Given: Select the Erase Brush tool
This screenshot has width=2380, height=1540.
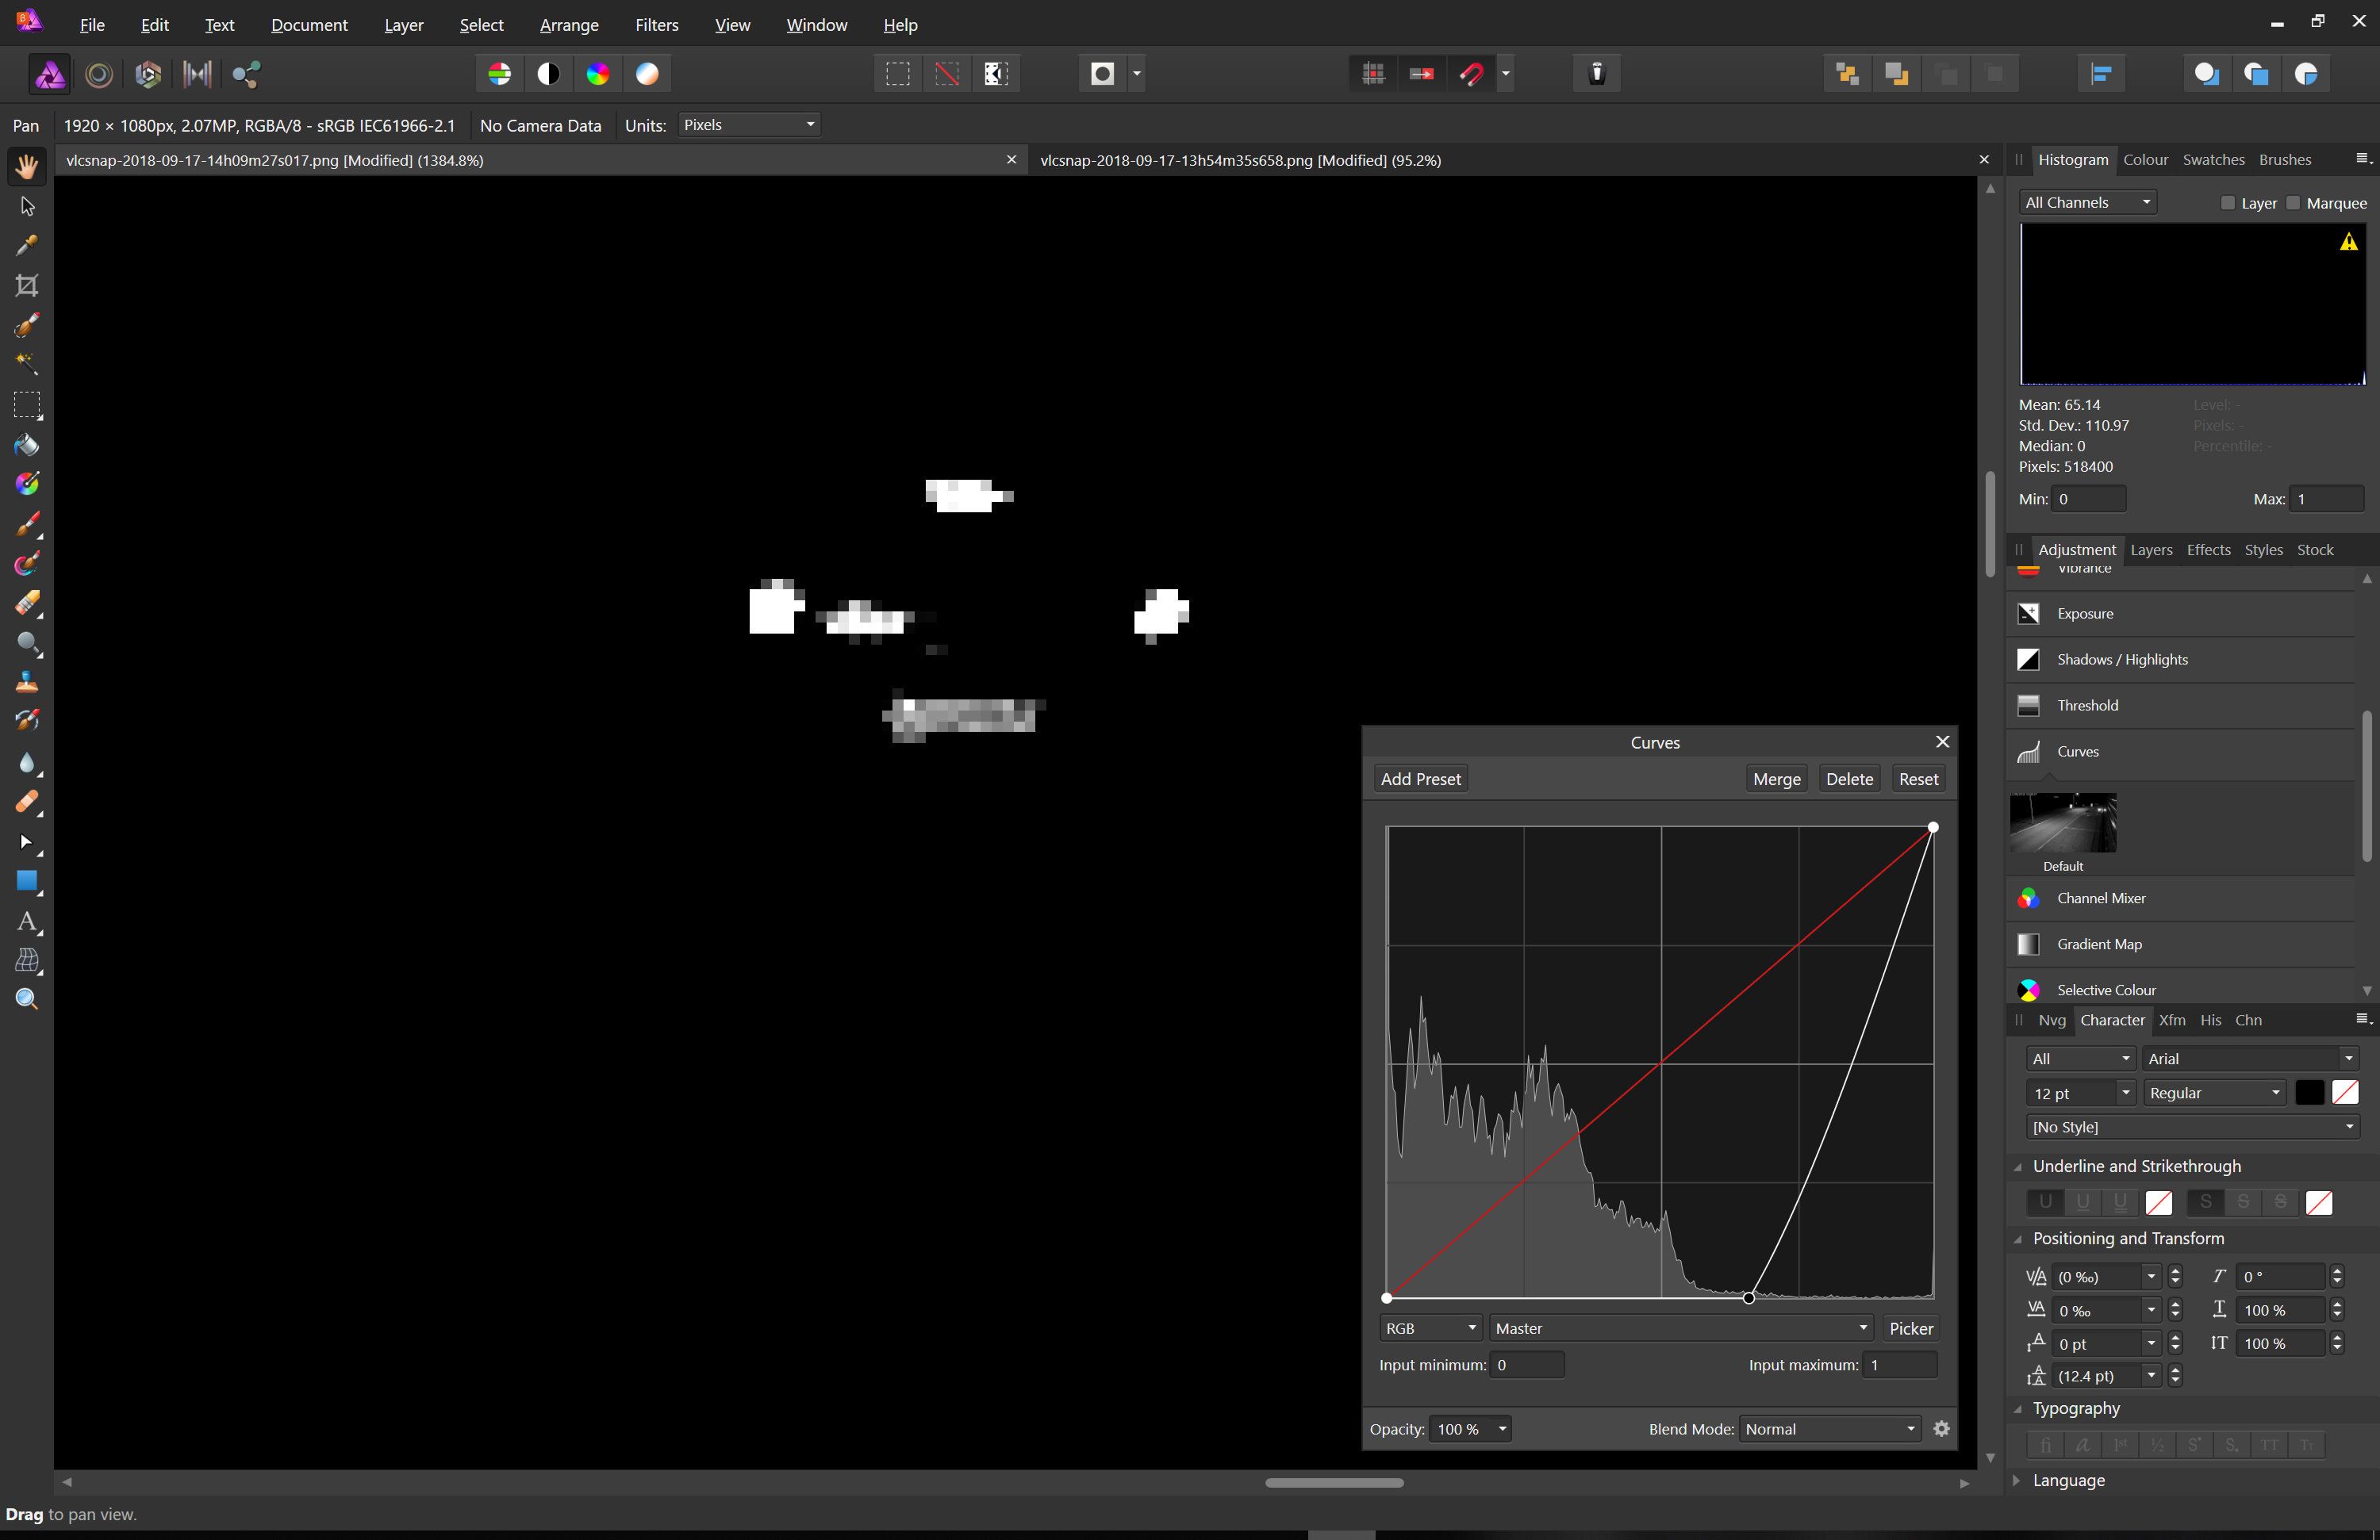Looking at the screenshot, I should pyautogui.click(x=27, y=603).
